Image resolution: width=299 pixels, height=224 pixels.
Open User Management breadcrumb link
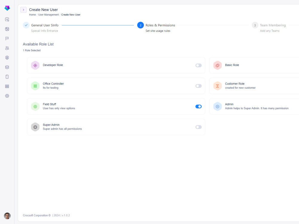click(48, 15)
